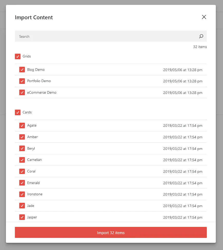Uncheck the Cards group checkbox
Image resolution: width=223 pixels, height=250 pixels.
click(x=18, y=112)
